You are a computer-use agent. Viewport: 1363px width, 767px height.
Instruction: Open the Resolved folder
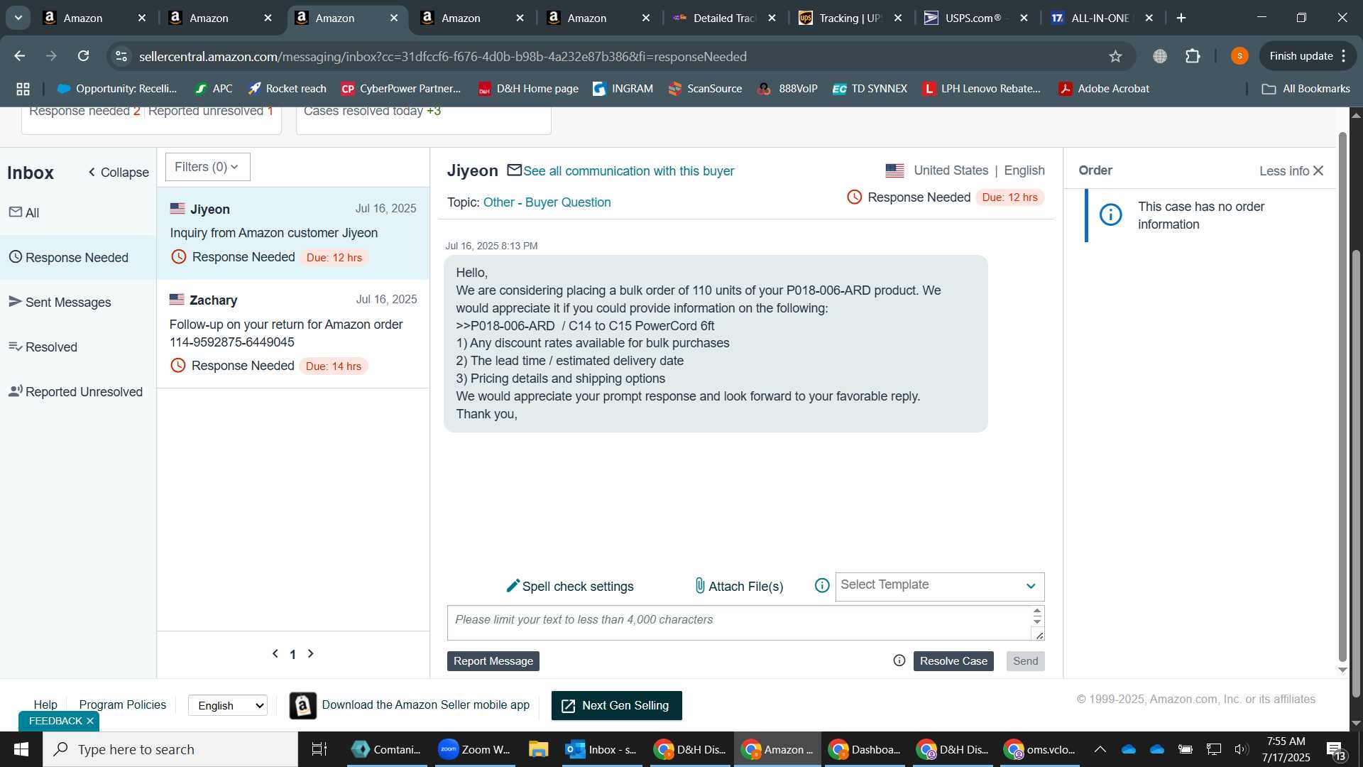(78, 347)
